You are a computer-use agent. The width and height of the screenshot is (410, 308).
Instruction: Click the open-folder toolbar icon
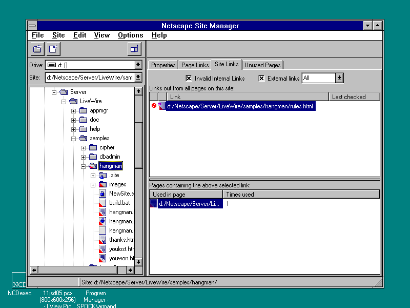pyautogui.click(x=37, y=49)
